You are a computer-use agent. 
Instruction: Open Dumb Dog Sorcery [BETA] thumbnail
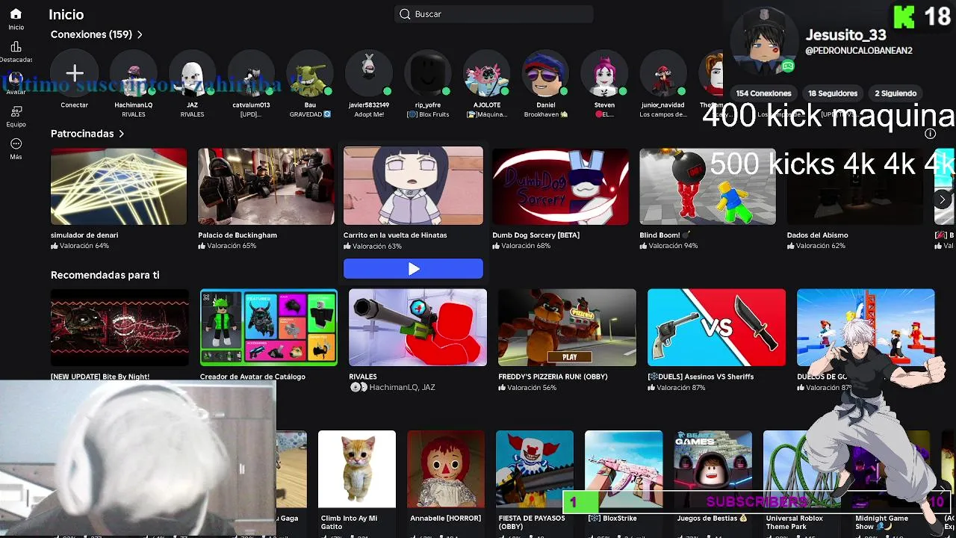[x=560, y=186]
